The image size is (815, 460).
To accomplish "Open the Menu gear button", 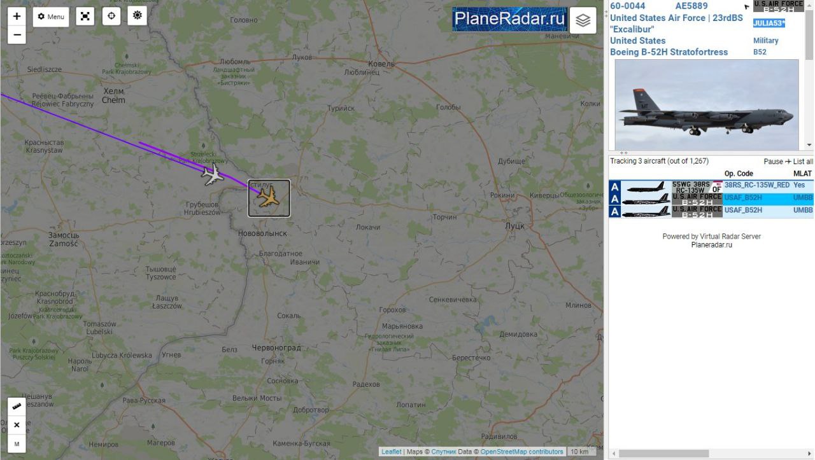I will pos(51,17).
